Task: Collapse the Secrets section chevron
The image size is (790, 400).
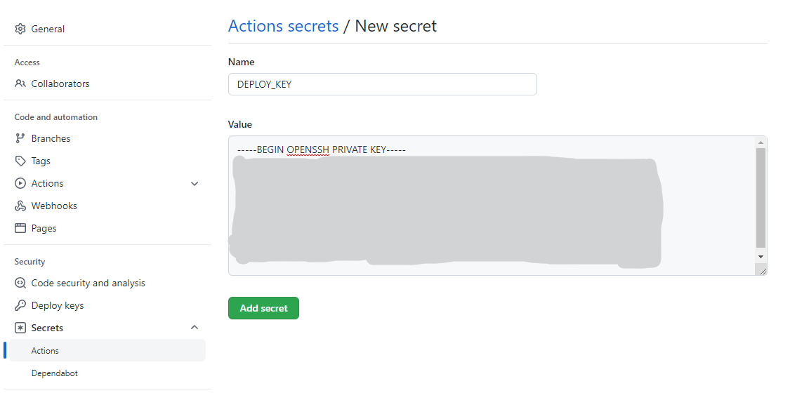Action: (195, 328)
